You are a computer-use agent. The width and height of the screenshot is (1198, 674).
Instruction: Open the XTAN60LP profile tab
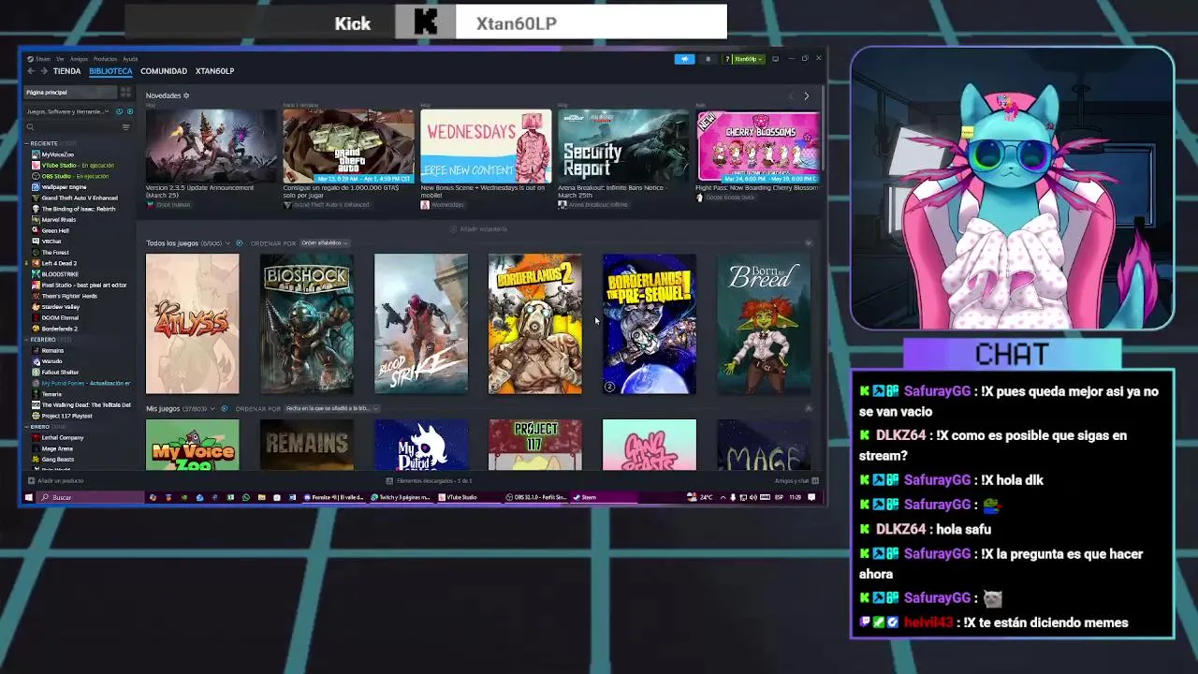point(214,71)
